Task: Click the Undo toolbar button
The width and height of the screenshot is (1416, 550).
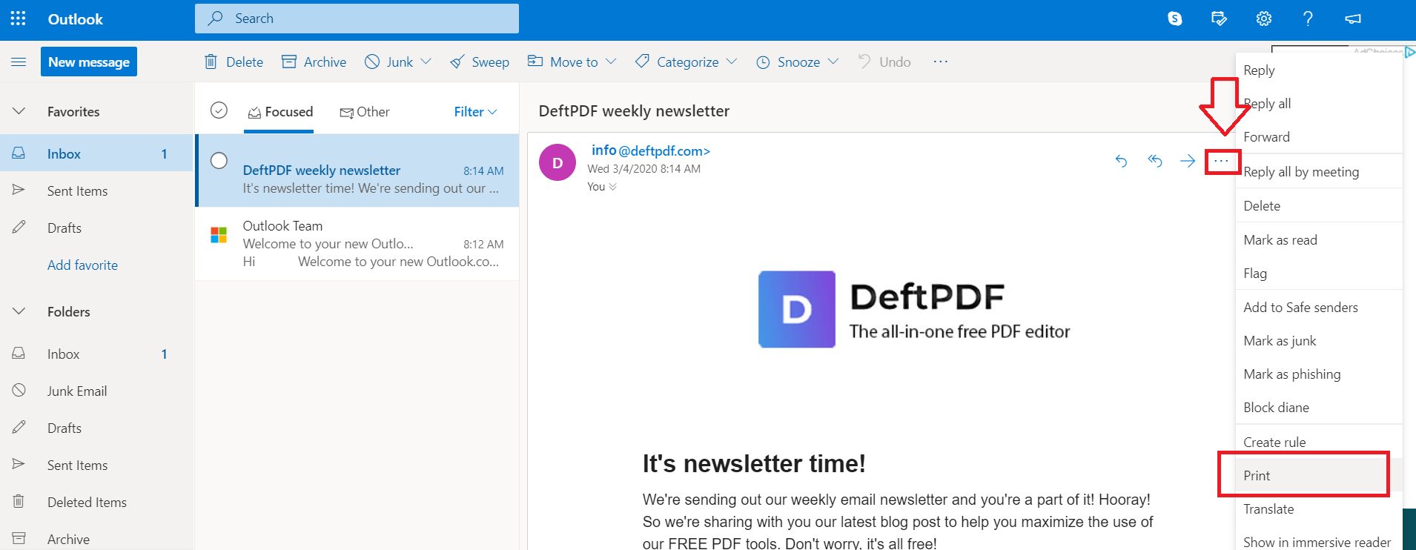Action: click(x=884, y=62)
